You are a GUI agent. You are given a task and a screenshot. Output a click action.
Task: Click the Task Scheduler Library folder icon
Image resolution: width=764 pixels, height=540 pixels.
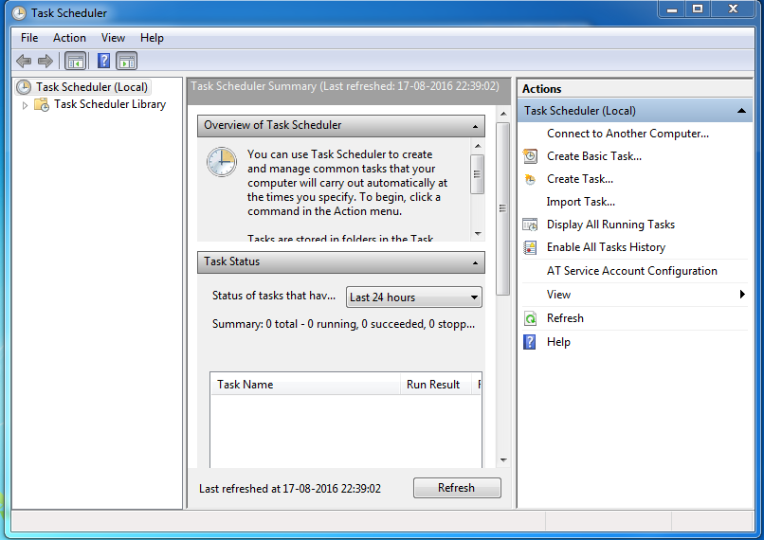pos(42,104)
